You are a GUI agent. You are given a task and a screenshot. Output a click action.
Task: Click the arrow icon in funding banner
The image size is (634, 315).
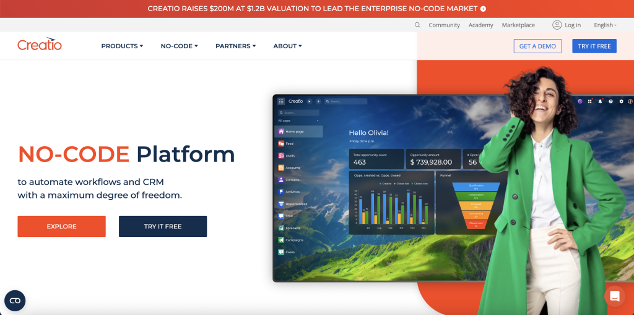483,9
